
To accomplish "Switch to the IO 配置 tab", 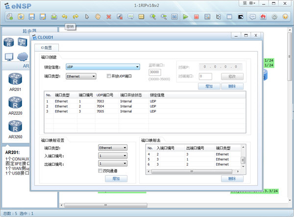I will (x=47, y=48).
